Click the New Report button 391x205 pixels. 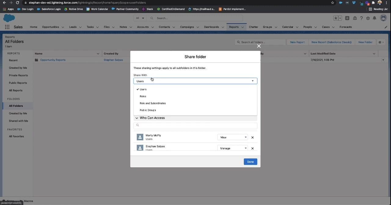pyautogui.click(x=298, y=42)
